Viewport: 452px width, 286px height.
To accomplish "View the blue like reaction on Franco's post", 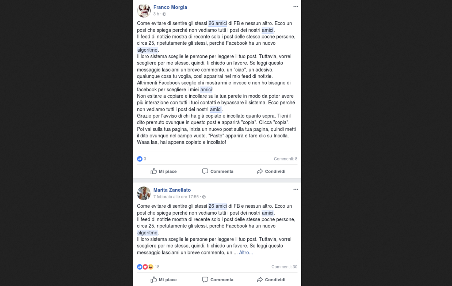I will (140, 159).
